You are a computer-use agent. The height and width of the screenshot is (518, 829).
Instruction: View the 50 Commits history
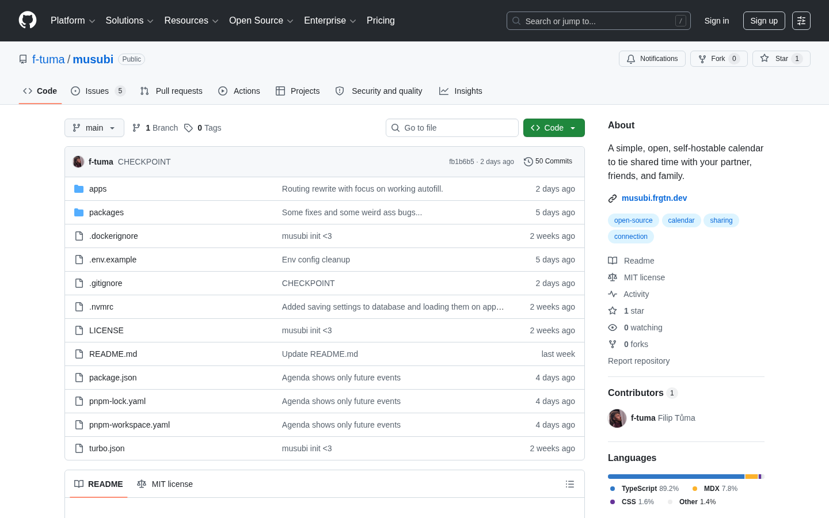point(548,162)
